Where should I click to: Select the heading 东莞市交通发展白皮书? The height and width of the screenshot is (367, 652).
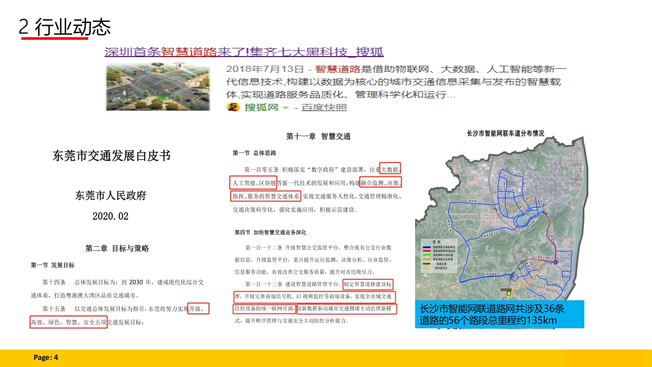coord(112,155)
